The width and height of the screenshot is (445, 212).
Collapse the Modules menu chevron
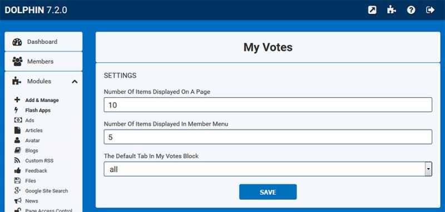point(75,82)
